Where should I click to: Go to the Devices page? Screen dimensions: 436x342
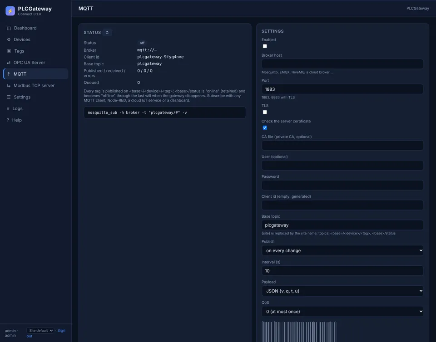coord(35,39)
